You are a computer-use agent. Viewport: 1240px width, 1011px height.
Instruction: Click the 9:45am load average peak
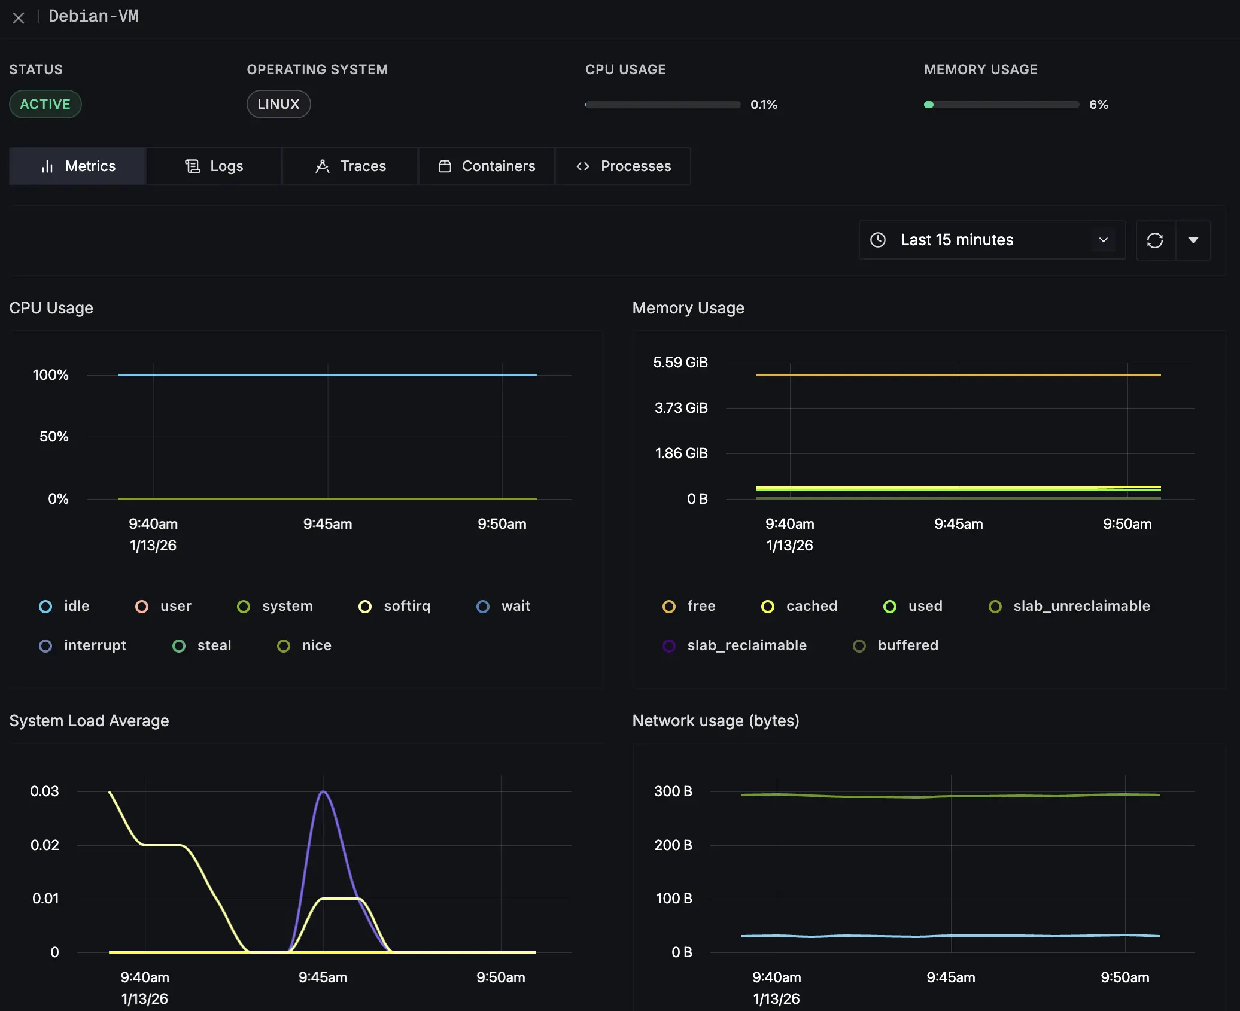pyautogui.click(x=323, y=791)
